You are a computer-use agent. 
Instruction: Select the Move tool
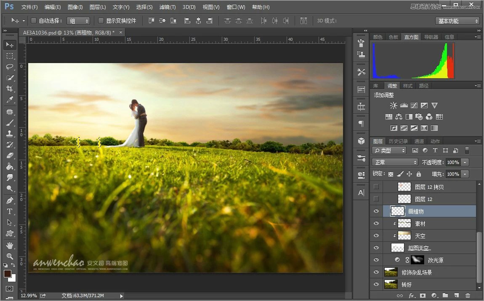pos(9,45)
